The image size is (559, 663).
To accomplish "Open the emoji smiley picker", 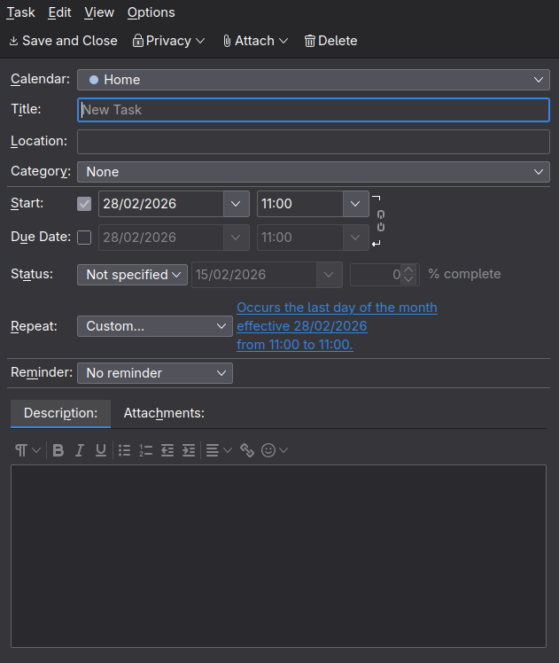I will pos(268,450).
